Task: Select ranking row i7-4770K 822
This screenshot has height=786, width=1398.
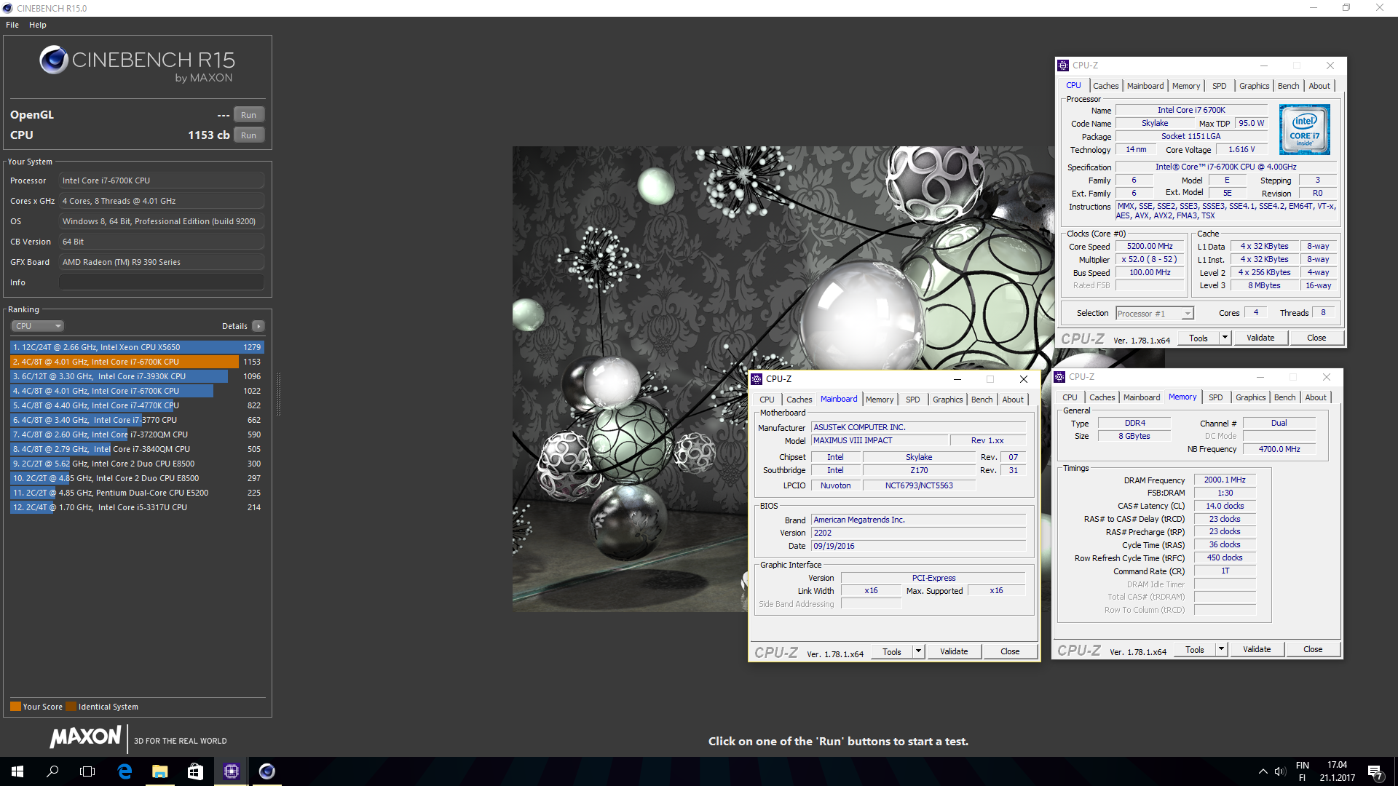Action: (x=137, y=405)
